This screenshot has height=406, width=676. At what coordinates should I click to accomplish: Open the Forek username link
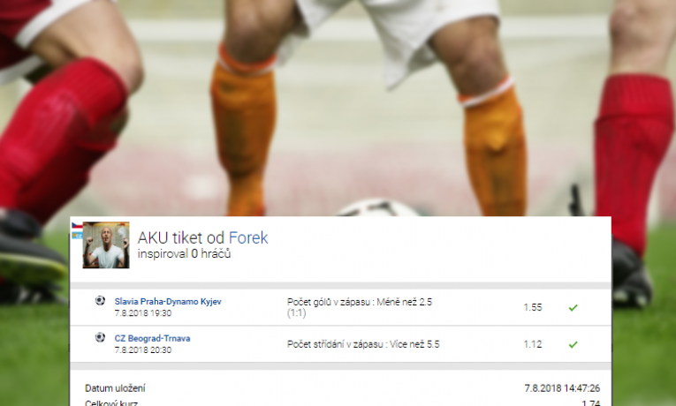click(x=248, y=237)
